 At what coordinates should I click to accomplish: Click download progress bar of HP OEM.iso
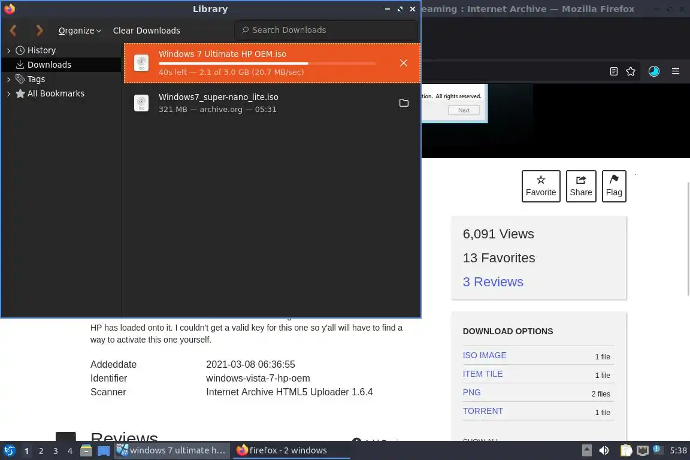pyautogui.click(x=267, y=64)
